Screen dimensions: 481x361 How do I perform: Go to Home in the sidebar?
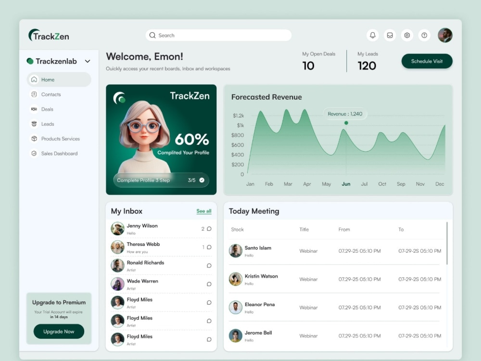pos(59,79)
